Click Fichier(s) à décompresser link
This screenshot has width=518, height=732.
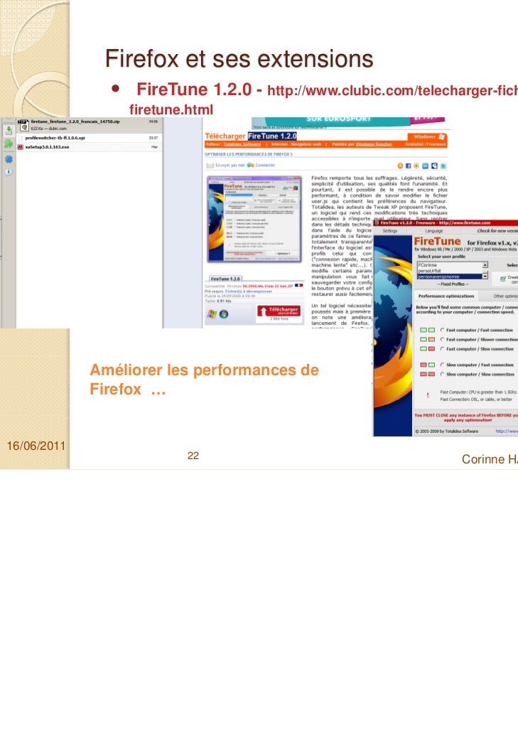pyautogui.click(x=249, y=291)
